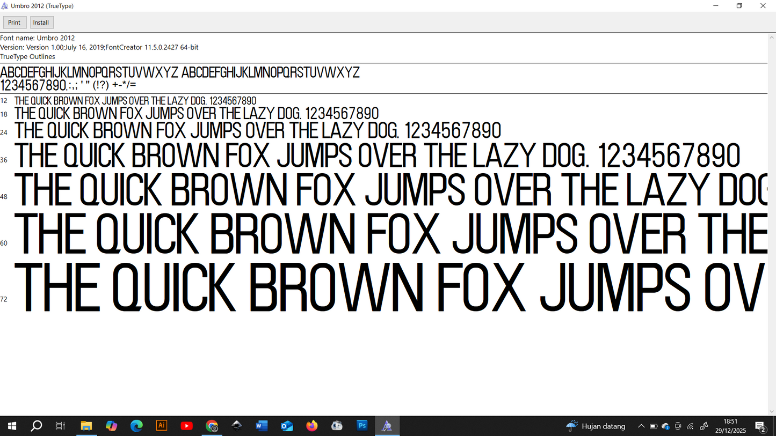The width and height of the screenshot is (776, 436).
Task: Open the Wi-Fi network tray icon
Action: point(691,426)
